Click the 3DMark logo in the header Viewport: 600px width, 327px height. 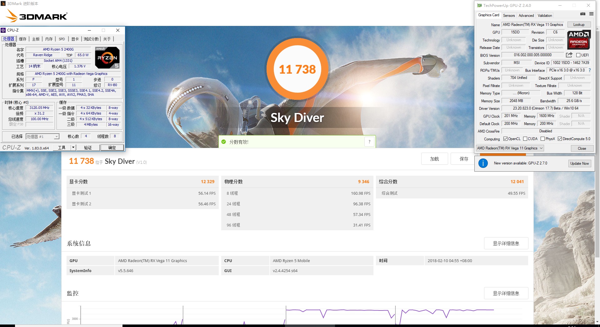point(37,16)
